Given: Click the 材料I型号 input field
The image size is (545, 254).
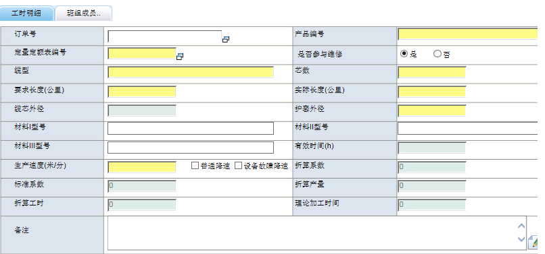Looking at the screenshot, I should (x=191, y=128).
